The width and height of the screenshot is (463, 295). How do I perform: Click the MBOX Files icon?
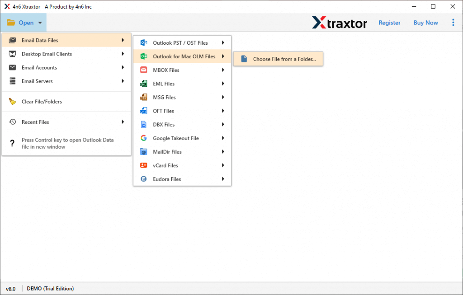tap(145, 70)
